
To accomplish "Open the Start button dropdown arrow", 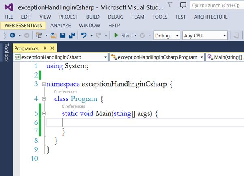I will pos(135,35).
